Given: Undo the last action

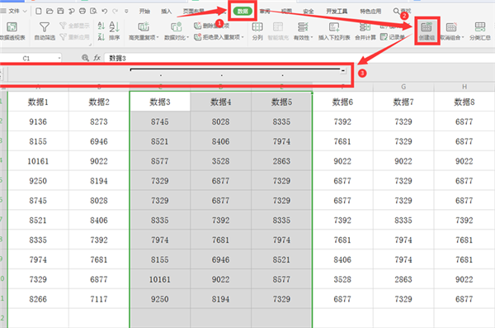Looking at the screenshot, I should [x=105, y=11].
